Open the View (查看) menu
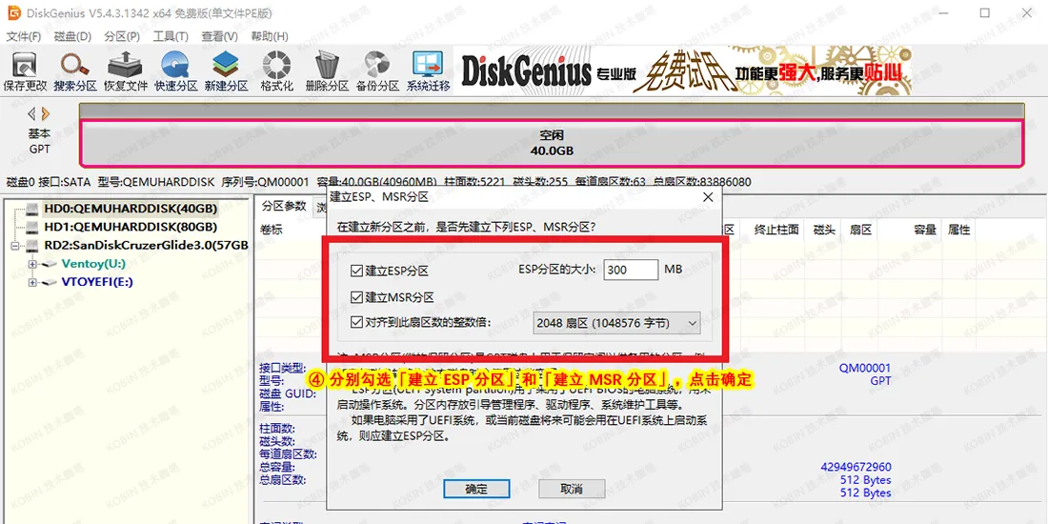 point(220,36)
